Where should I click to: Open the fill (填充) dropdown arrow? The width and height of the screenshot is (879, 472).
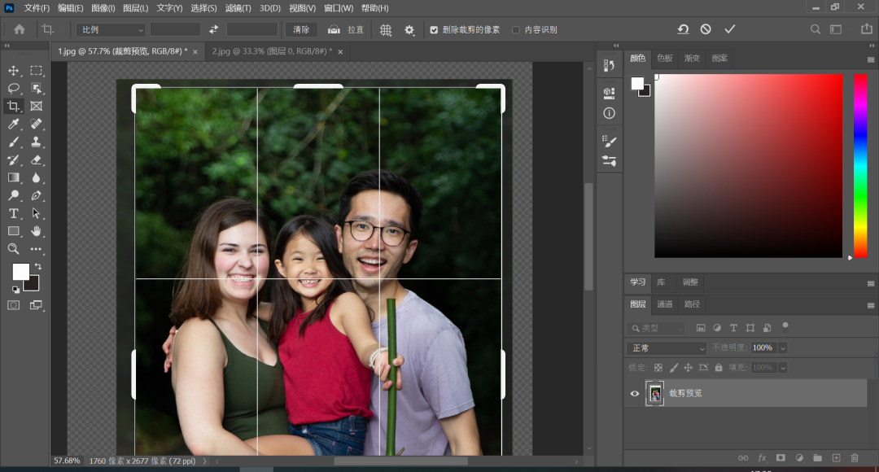tap(783, 368)
